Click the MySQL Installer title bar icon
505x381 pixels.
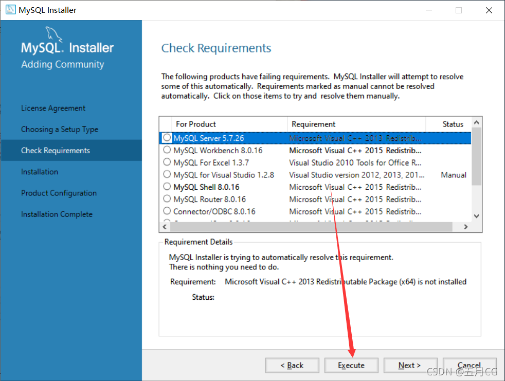[11, 10]
